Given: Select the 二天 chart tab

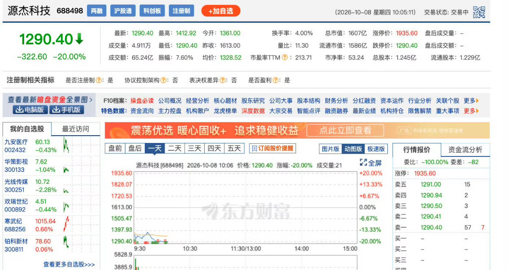Looking at the screenshot, I should tap(175, 148).
